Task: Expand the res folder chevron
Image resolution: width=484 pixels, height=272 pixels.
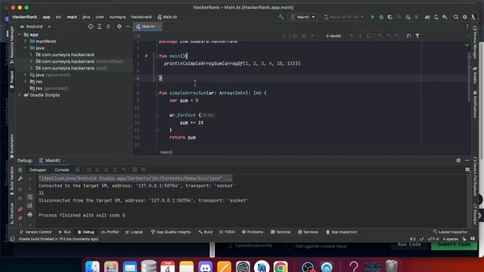Action: [x=26, y=82]
